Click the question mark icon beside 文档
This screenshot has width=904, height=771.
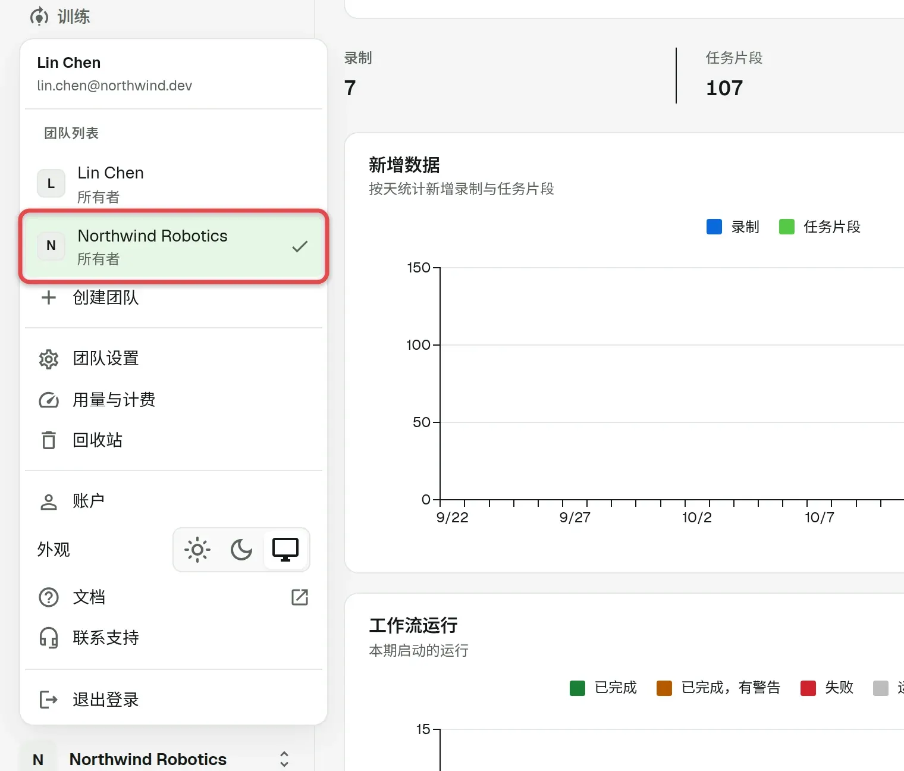point(49,597)
